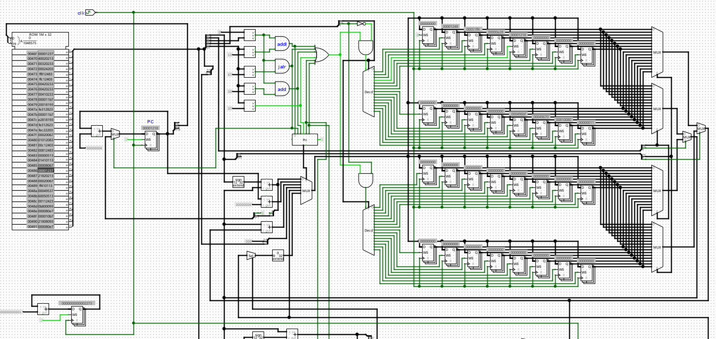The width and height of the screenshot is (716, 339).
Task: Select the OR gate right of addi
Action: pyautogui.click(x=322, y=55)
